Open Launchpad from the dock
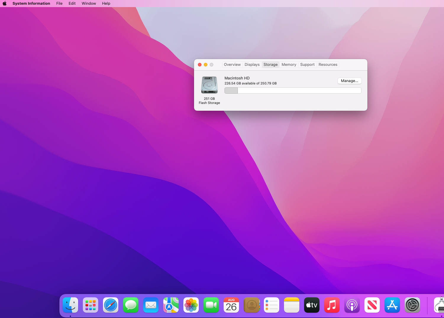 (x=91, y=305)
